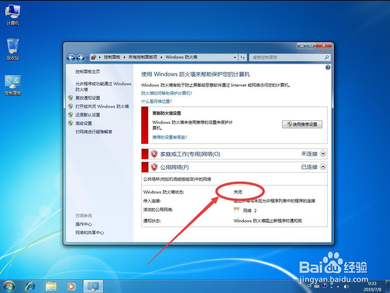Click shield icon beside 高级设置
This screenshot has height=293, width=390.
[71, 123]
